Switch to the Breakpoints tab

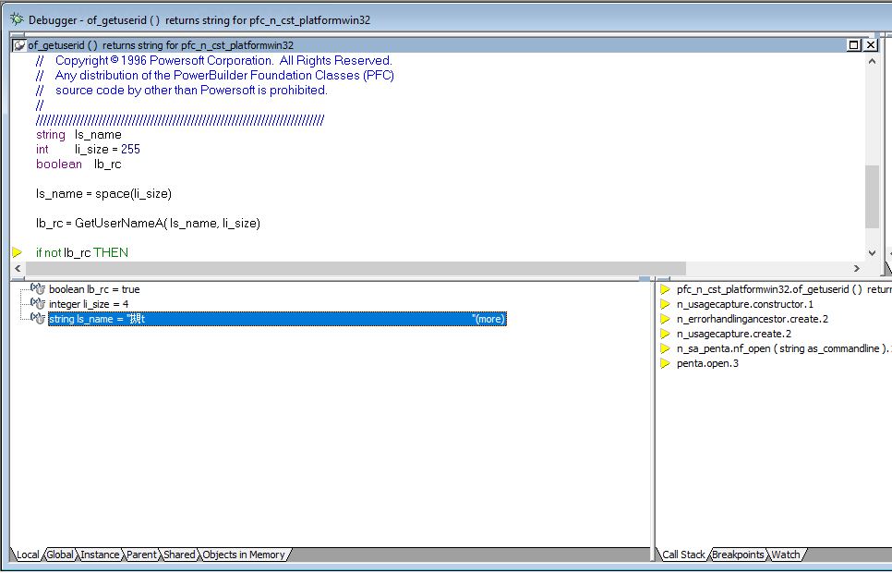(x=738, y=555)
